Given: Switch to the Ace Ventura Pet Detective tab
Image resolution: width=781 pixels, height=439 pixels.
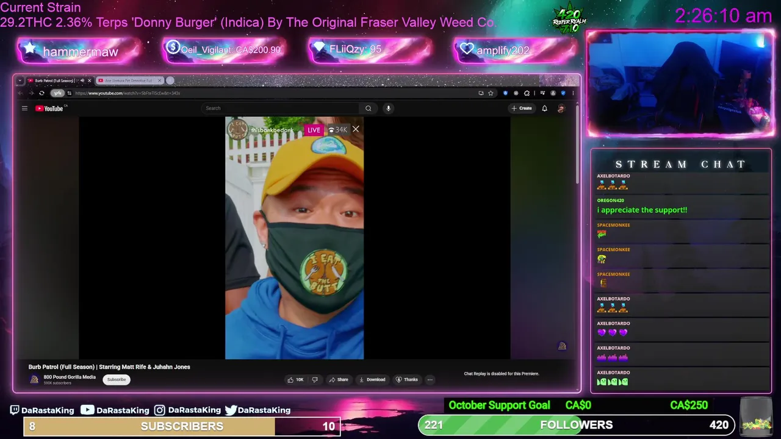Looking at the screenshot, I should pyautogui.click(x=128, y=80).
